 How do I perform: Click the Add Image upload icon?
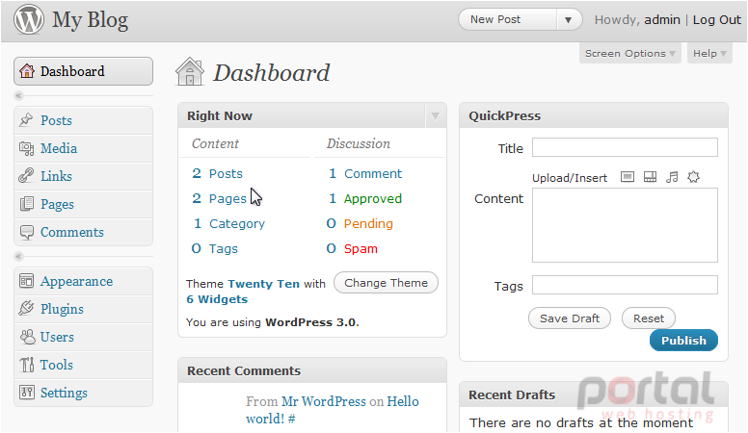coord(628,177)
